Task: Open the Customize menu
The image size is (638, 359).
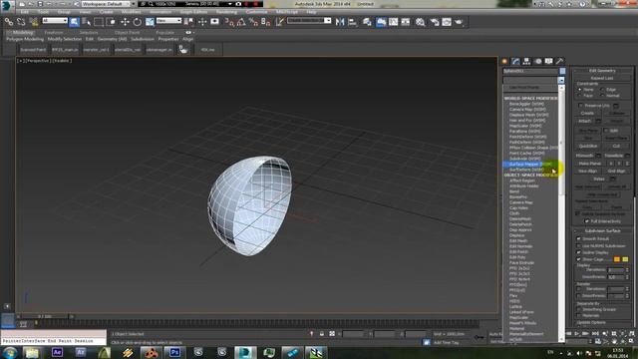Action: [x=257, y=12]
